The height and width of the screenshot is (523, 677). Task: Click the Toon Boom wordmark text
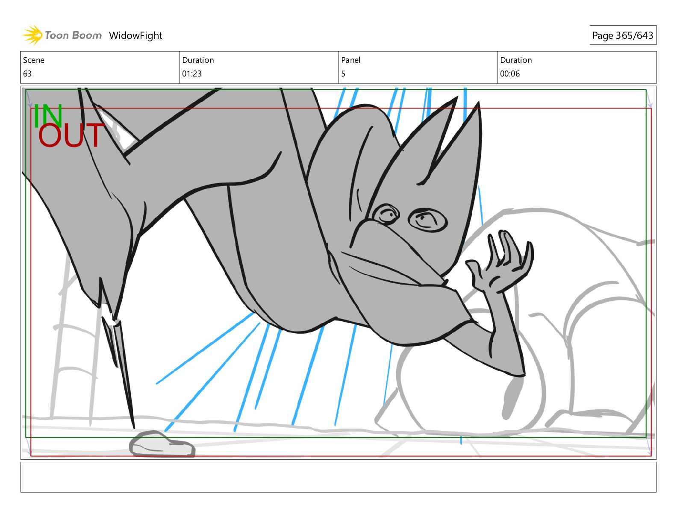[x=73, y=35]
